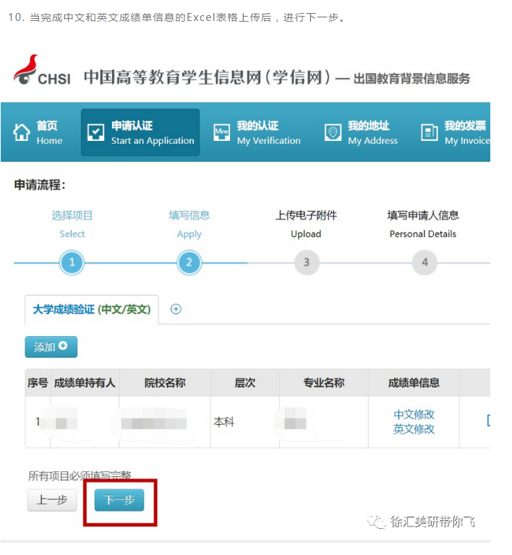Go to 我的认证 My Verification
Viewport: 512px width, 555px height.
pyautogui.click(x=257, y=132)
